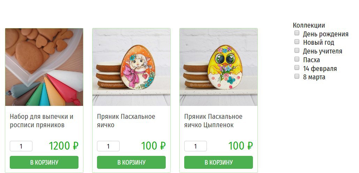Add Пасхальное яичко Цыпленок to cart

coord(218,162)
